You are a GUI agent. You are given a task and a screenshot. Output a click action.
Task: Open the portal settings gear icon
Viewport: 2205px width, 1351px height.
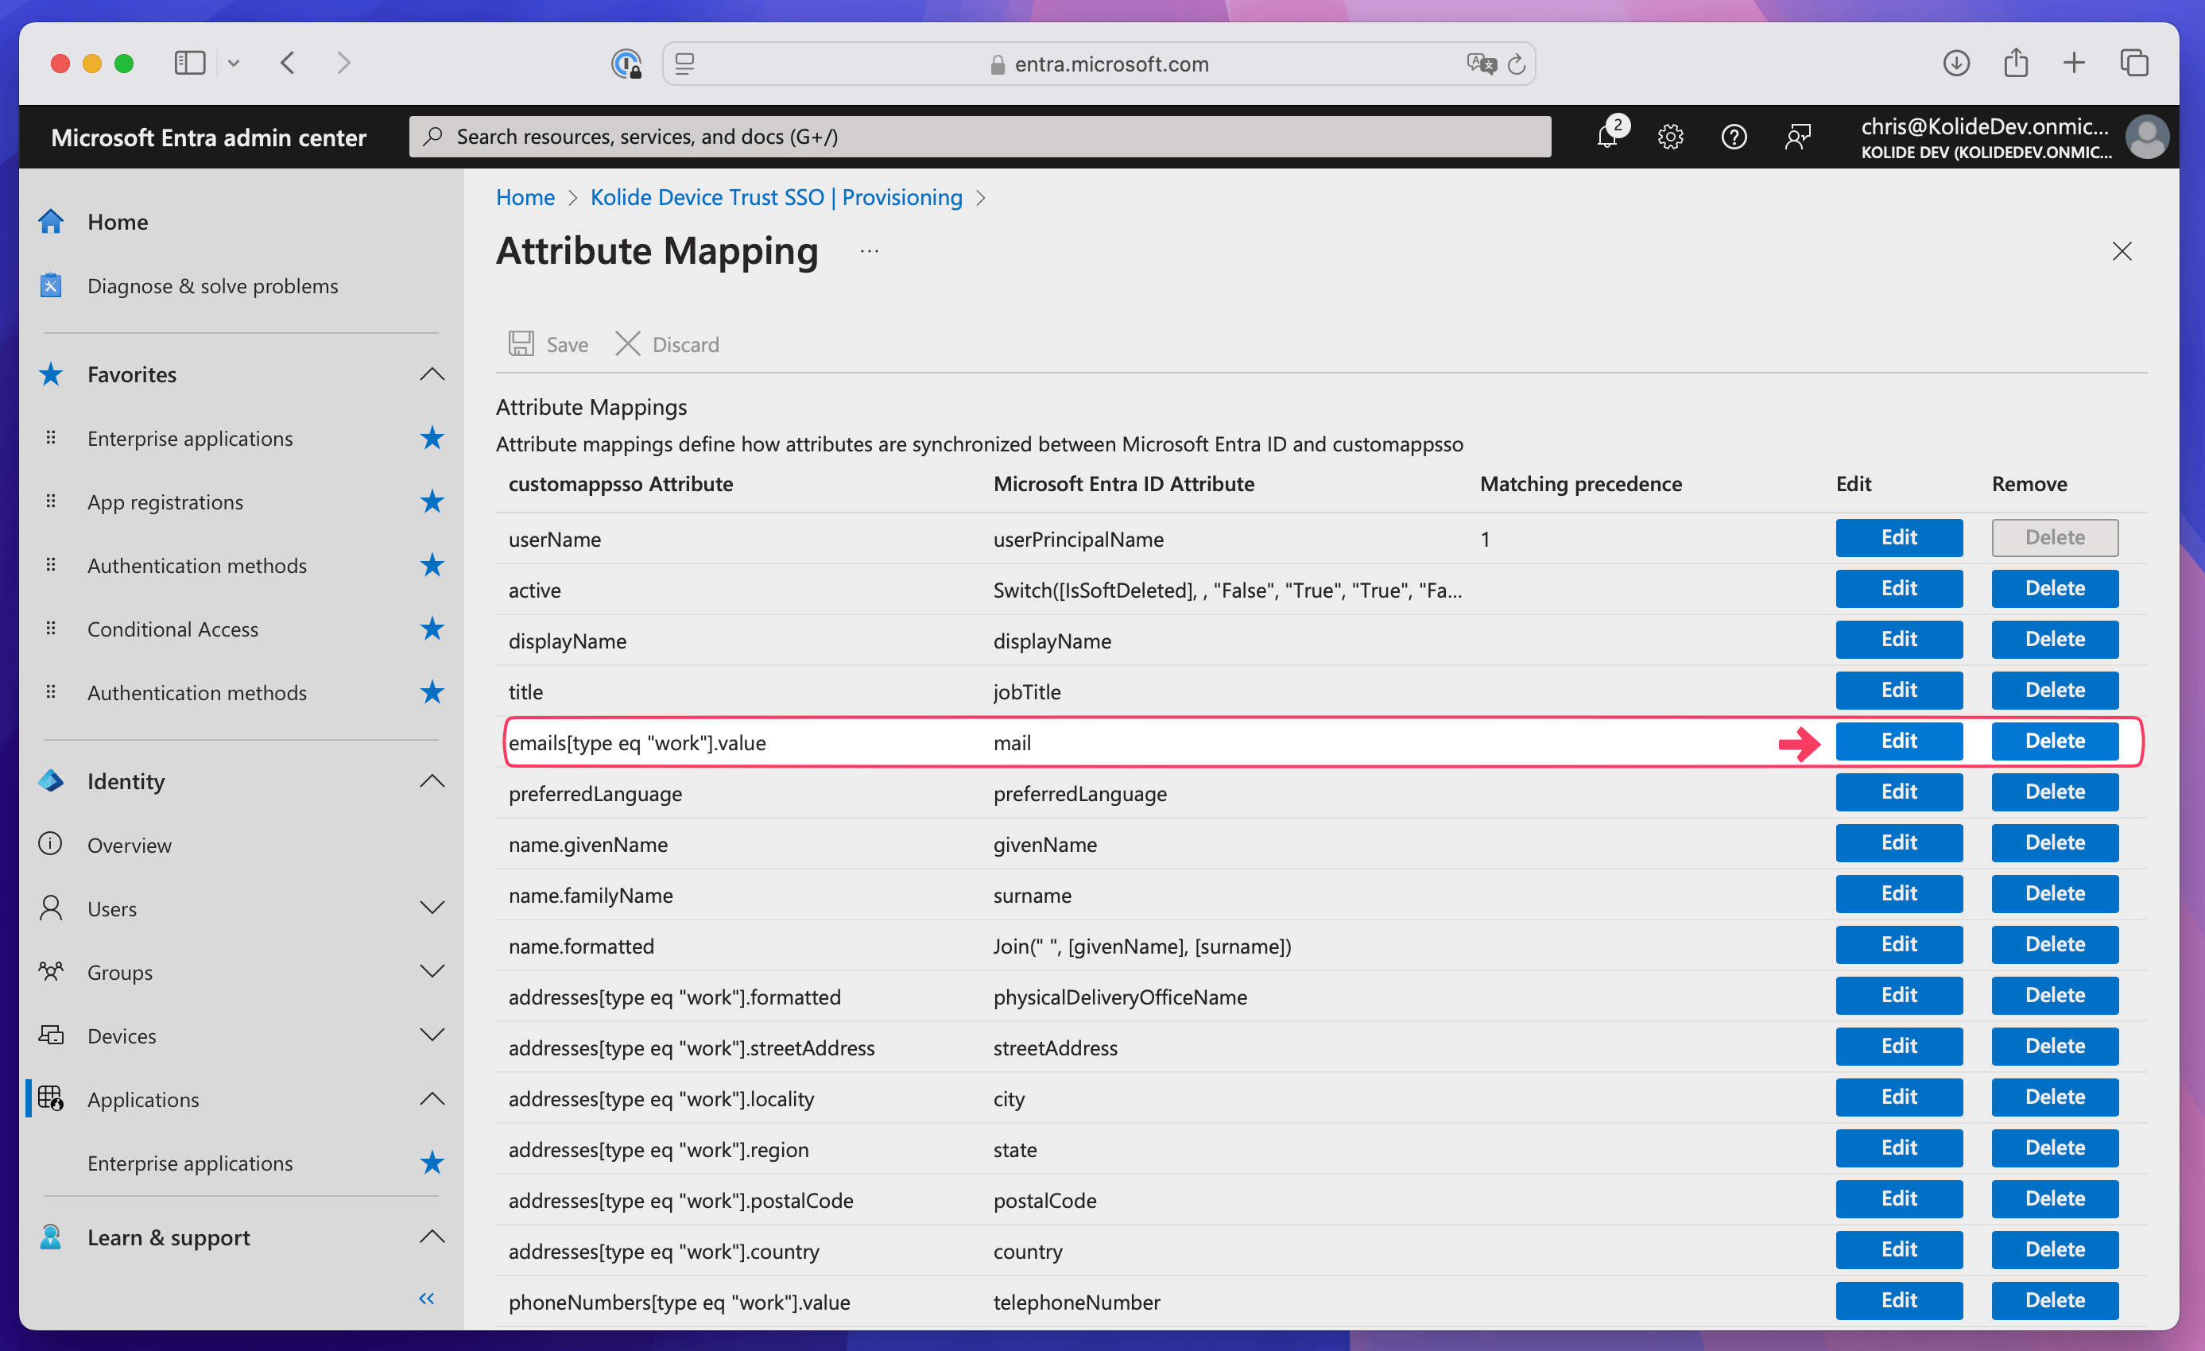(1670, 137)
